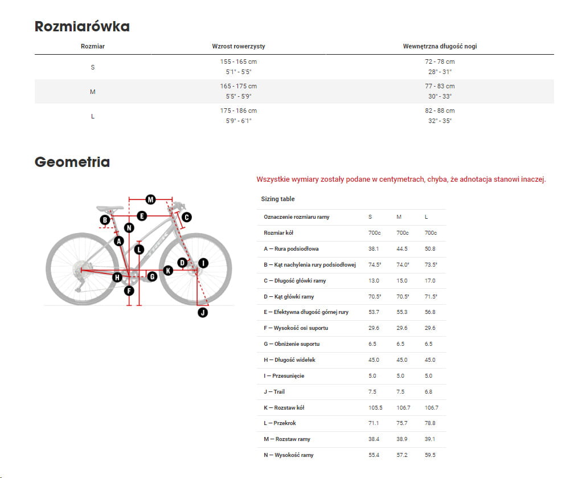The height and width of the screenshot is (478, 586).
Task: Select size M row in size chart
Action: [294, 91]
